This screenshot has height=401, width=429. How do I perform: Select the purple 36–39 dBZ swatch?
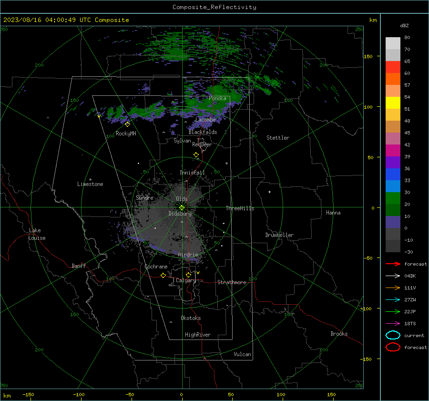tap(393, 163)
